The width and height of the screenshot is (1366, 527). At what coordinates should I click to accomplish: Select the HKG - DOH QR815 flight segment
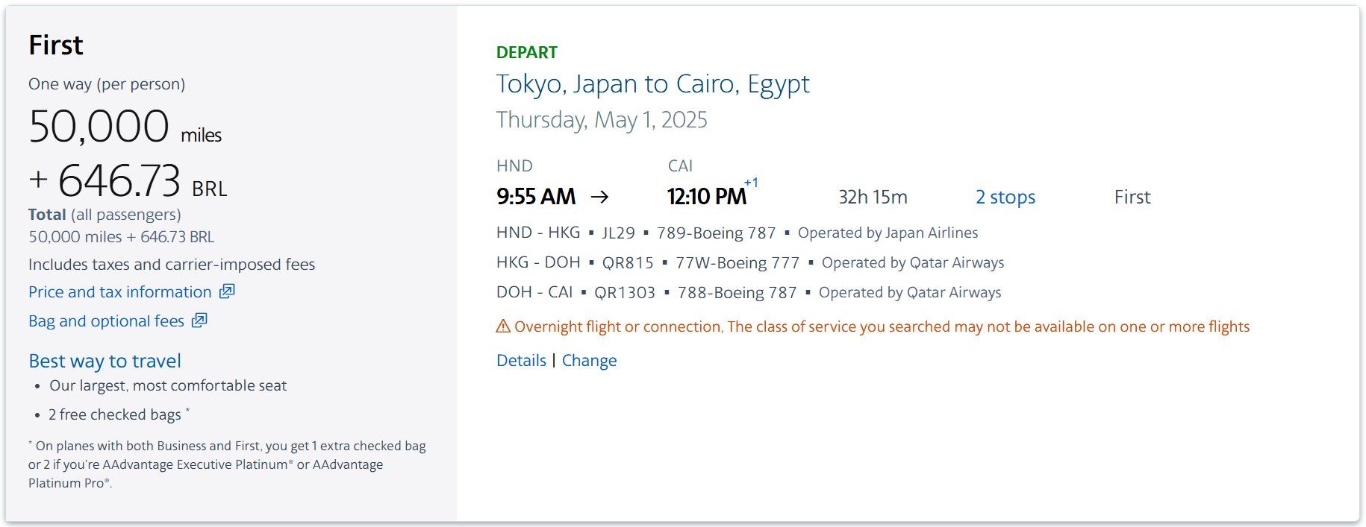(x=750, y=262)
